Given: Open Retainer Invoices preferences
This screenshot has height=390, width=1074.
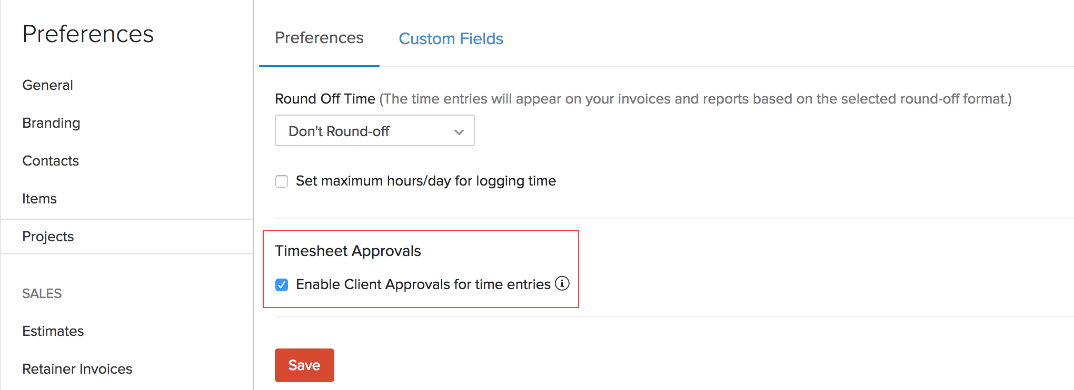Looking at the screenshot, I should (77, 368).
